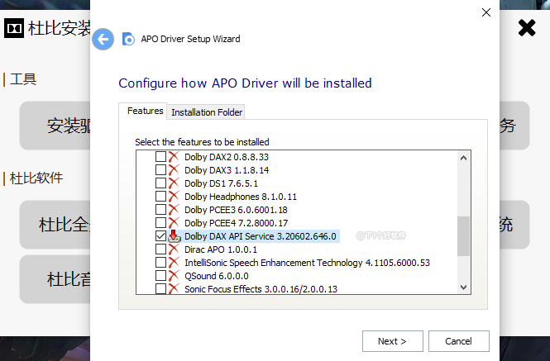
Task: Close the Dolby installer with the X icon
Action: 527,29
